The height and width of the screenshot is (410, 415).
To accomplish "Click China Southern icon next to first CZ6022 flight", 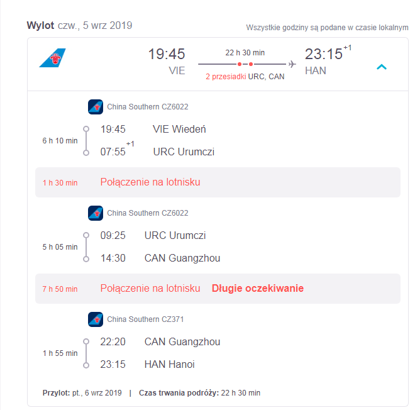I will [x=96, y=107].
